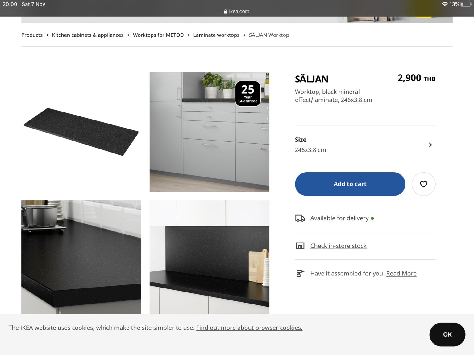Open Laminate worktops breadcrumb
This screenshot has width=474, height=355.
[x=216, y=35]
